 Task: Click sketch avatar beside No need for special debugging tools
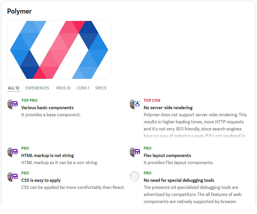point(135,177)
